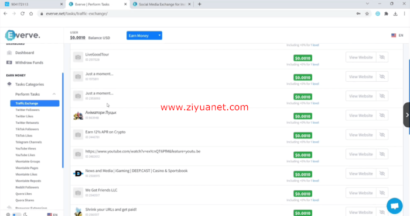Hide the Аніматори Луцьк task
Screen dimensions: 410x216
point(382,116)
